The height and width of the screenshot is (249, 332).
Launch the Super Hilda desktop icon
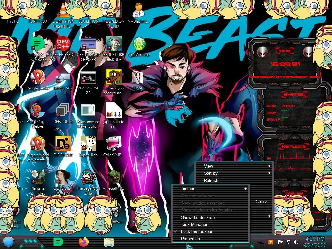88,147
